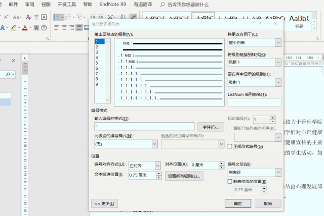Select level 3 in the level list

coord(100,52)
